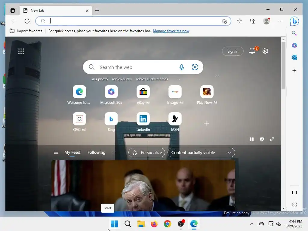Screen dimensions: 308x231
Task: Add a sidebar app with plus icon
Action: coord(294,70)
